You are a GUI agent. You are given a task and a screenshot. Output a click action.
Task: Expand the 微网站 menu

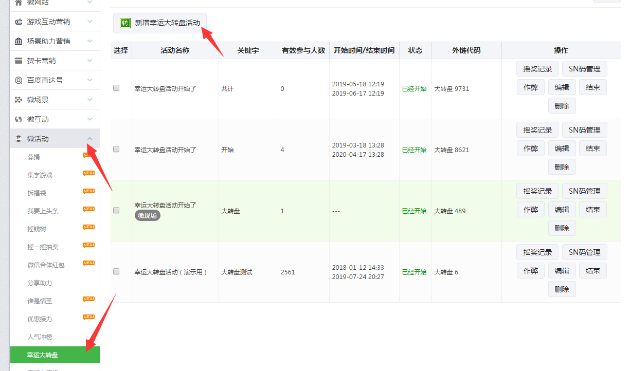click(x=91, y=3)
